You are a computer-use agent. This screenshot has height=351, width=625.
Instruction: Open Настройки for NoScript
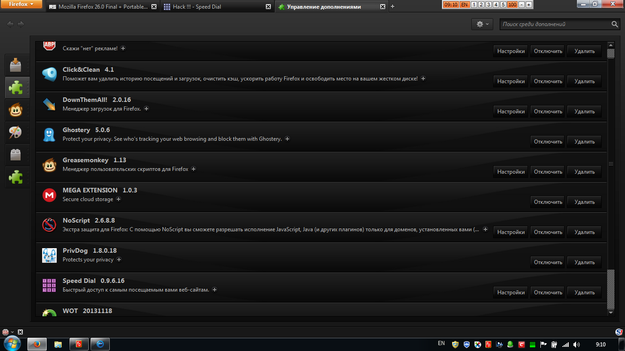point(511,232)
